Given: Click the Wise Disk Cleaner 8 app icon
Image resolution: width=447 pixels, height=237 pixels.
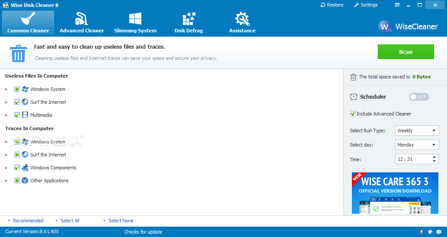Looking at the screenshot, I should coord(6,5).
